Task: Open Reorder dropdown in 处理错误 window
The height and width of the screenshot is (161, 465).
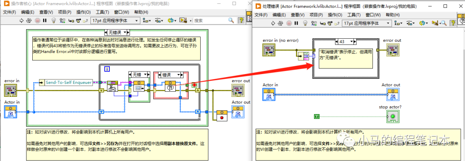Action: pos(424,23)
